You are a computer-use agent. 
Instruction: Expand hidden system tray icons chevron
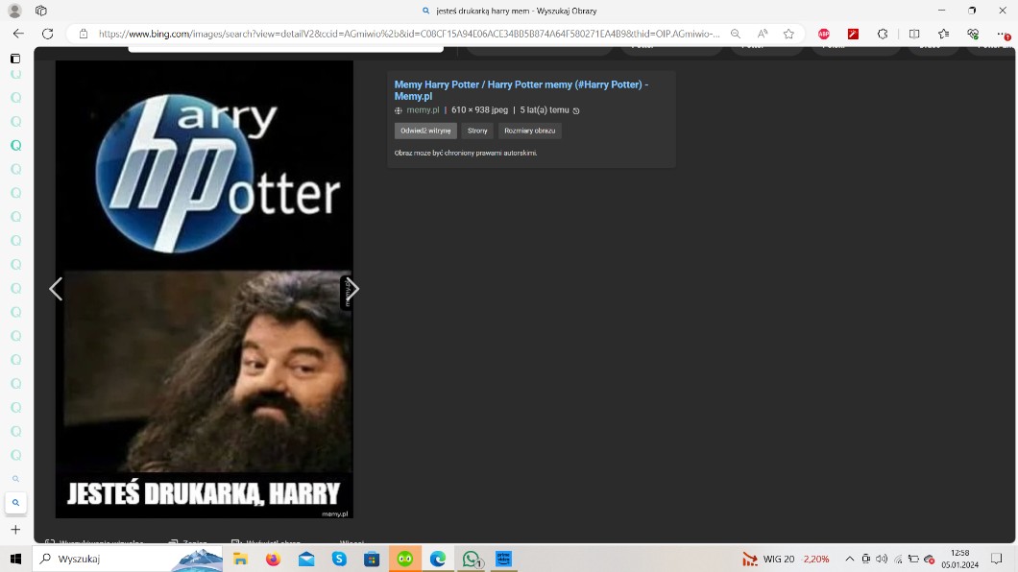tap(849, 559)
